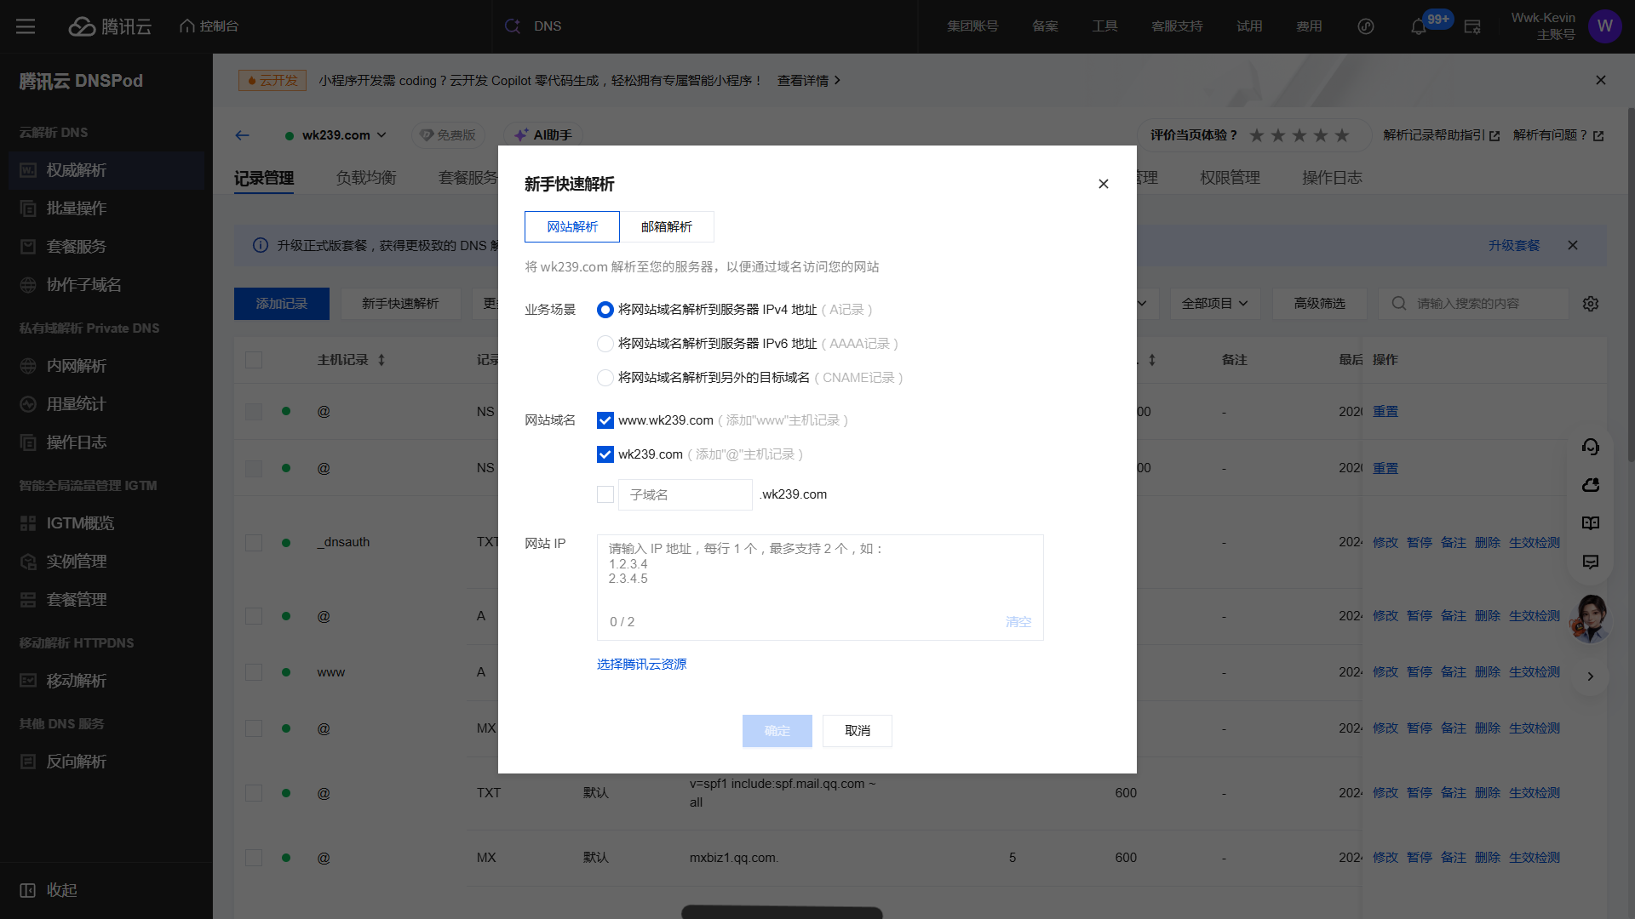1635x919 pixels.
Task: Close the 新手快速解析 dialog
Action: pyautogui.click(x=1104, y=184)
